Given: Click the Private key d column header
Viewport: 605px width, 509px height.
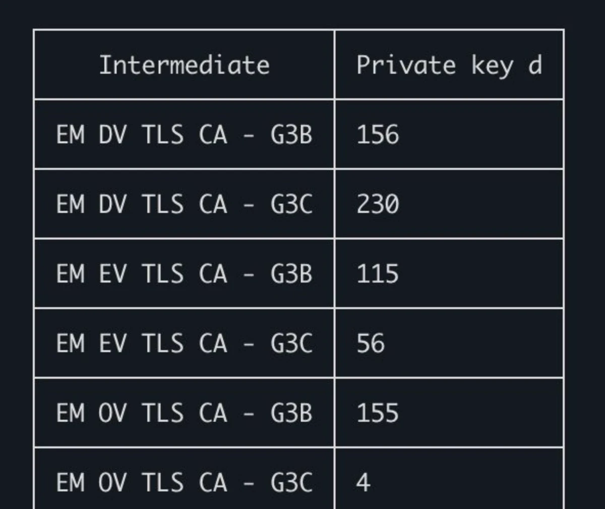Looking at the screenshot, I should pyautogui.click(x=449, y=65).
